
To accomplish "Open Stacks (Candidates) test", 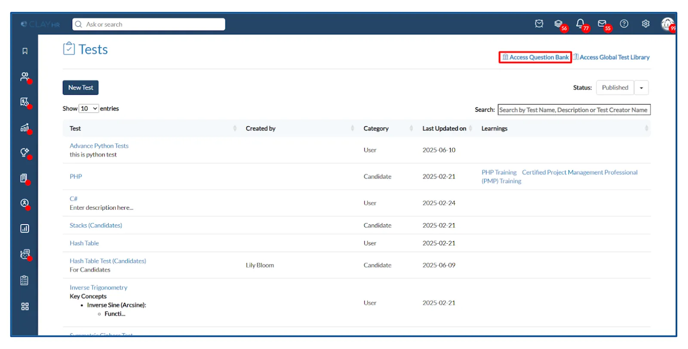I will click(96, 226).
